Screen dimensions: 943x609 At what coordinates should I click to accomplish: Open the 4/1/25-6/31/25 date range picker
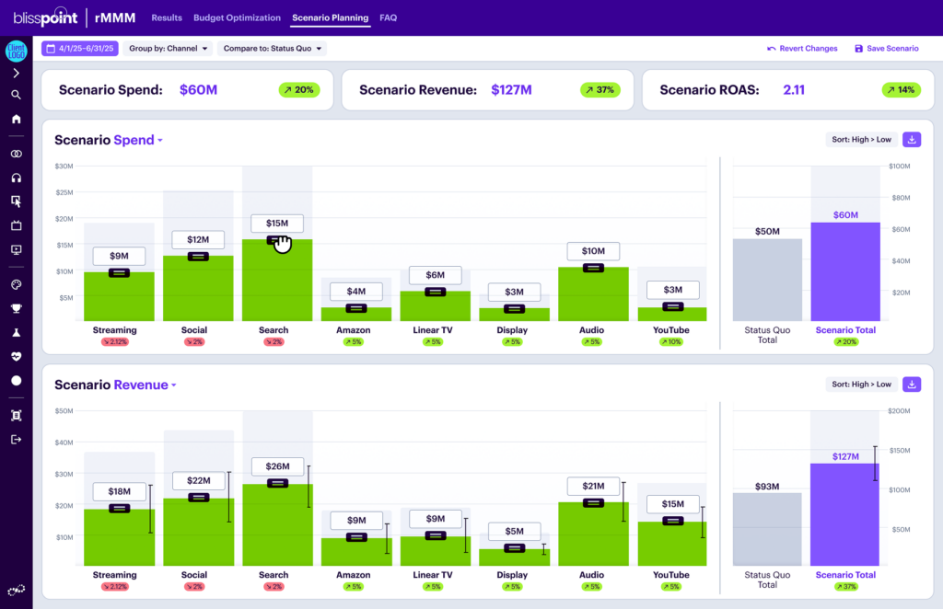click(x=80, y=49)
